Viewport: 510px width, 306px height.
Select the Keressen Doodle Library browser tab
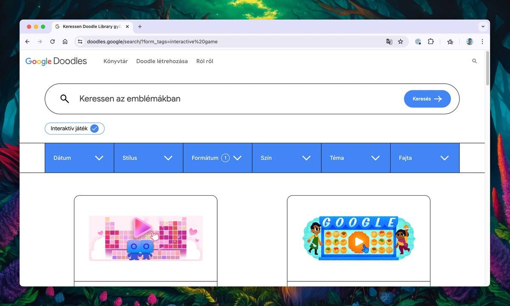[x=91, y=26]
